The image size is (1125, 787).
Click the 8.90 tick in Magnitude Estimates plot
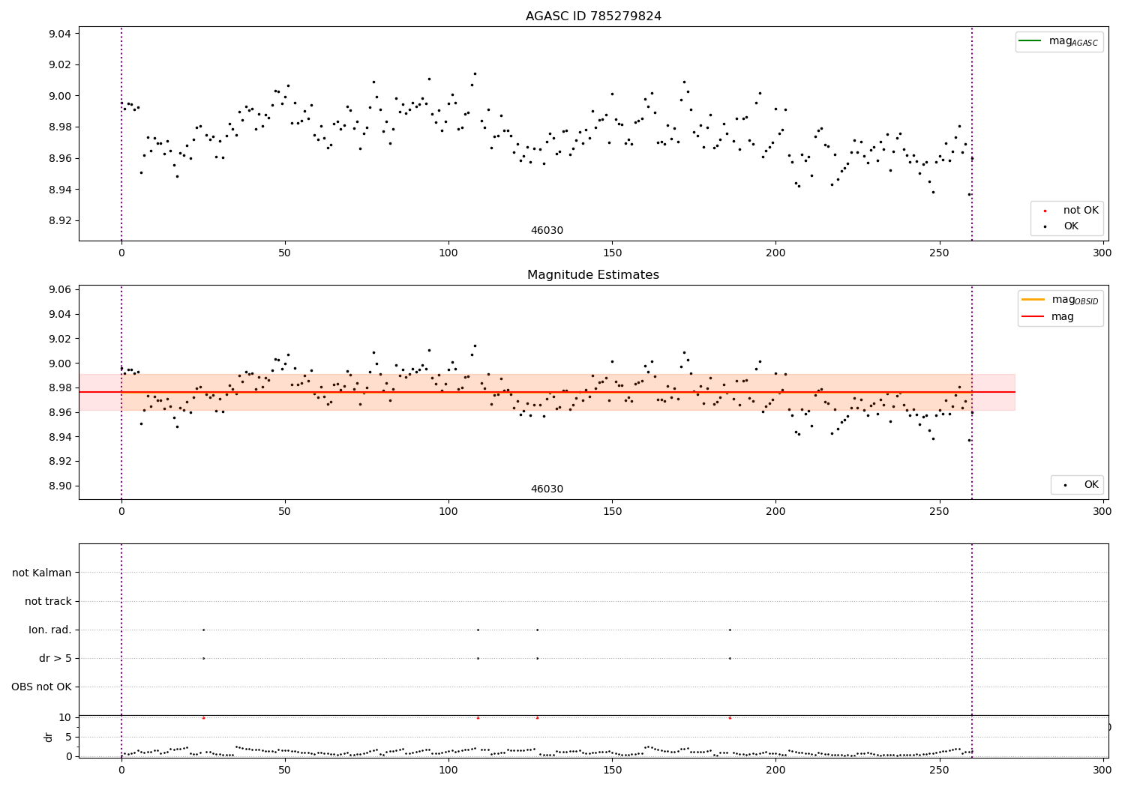(x=61, y=486)
